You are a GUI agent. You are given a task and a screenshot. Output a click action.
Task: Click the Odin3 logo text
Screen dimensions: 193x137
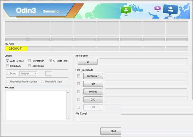click(x=26, y=11)
